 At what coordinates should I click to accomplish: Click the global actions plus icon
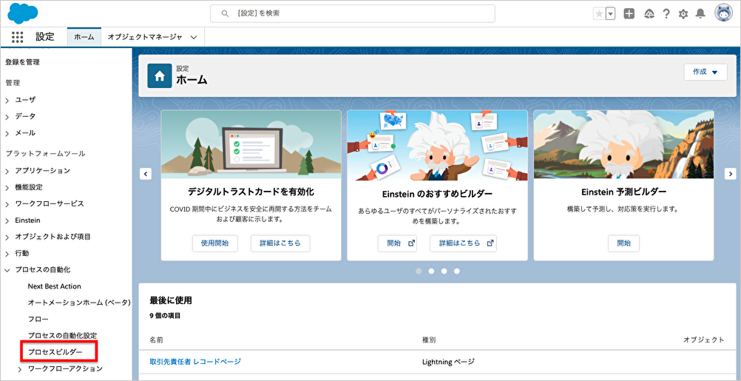[629, 14]
